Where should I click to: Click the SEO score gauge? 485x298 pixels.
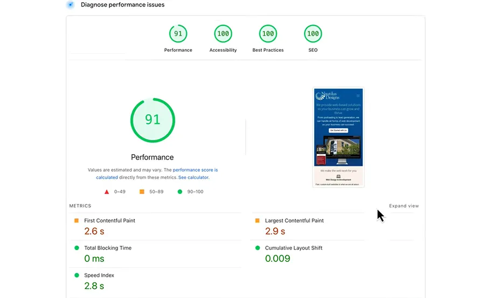[x=313, y=34]
